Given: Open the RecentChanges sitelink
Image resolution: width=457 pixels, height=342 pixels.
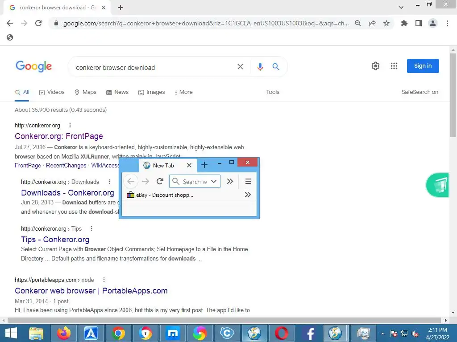Looking at the screenshot, I should point(66,166).
